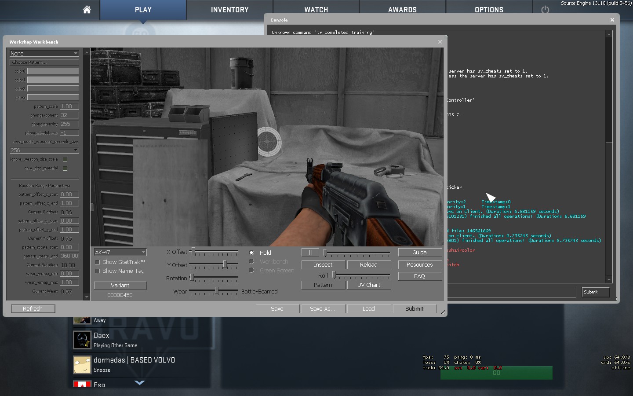Click the Choose Pattern button
Screen dimensions: 633x396
44,62
